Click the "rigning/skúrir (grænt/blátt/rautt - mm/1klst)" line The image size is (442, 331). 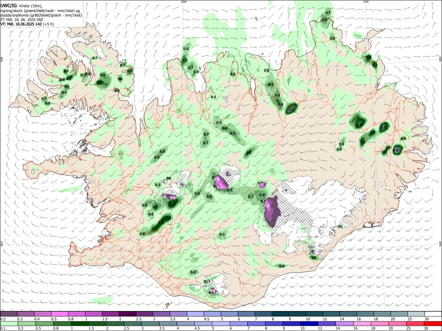[40, 11]
